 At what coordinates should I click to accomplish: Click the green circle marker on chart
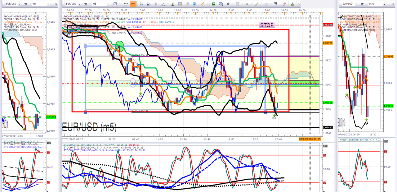pos(119,46)
